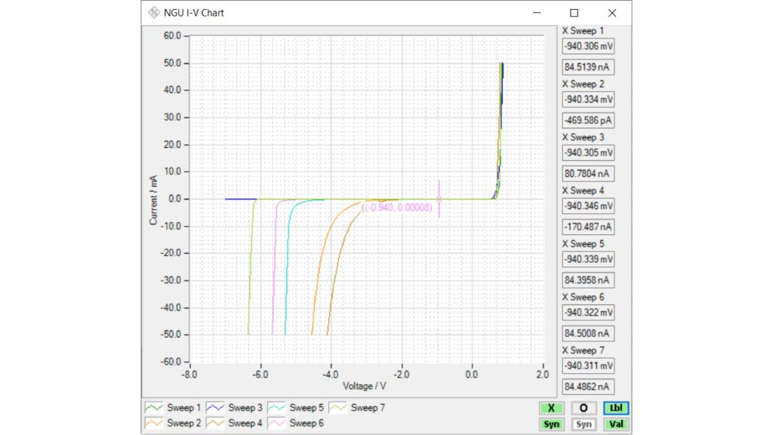Toggle the white Syn button
The height and width of the screenshot is (435, 773).
(x=584, y=424)
